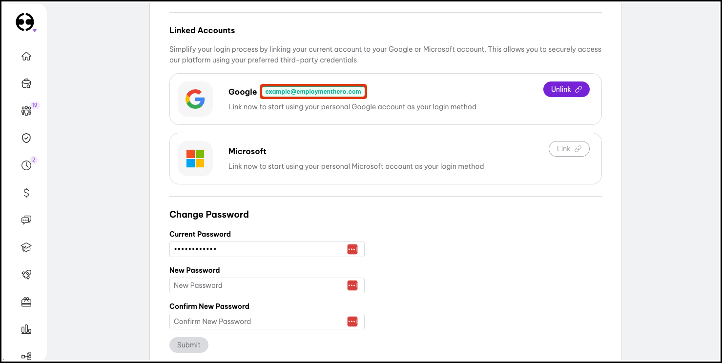Open the rocket icon in sidebar
The height and width of the screenshot is (363, 722).
click(x=26, y=275)
